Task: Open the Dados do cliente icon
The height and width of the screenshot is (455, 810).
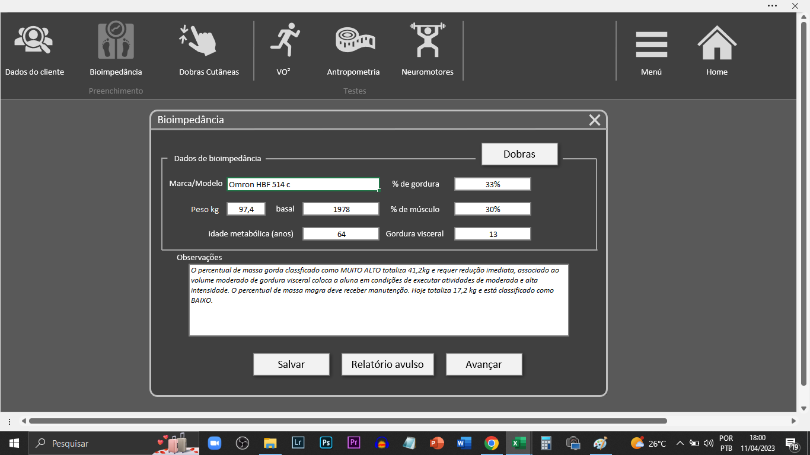Action: [x=34, y=41]
